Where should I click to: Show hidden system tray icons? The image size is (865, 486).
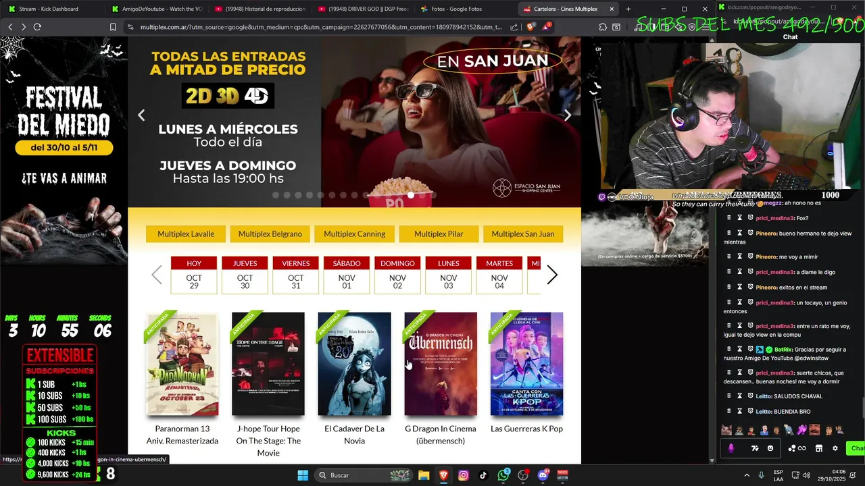point(747,475)
